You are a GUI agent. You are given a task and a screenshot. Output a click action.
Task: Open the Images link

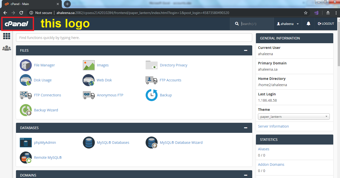click(103, 65)
